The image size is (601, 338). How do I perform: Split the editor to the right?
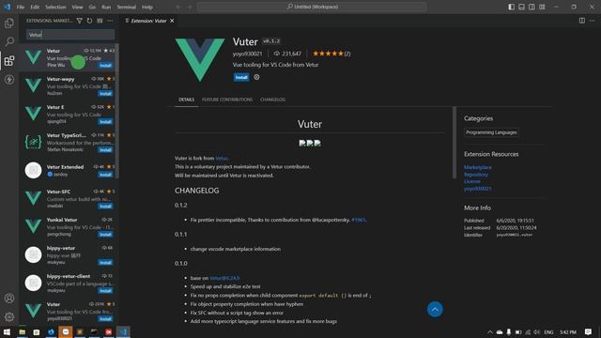click(582, 21)
